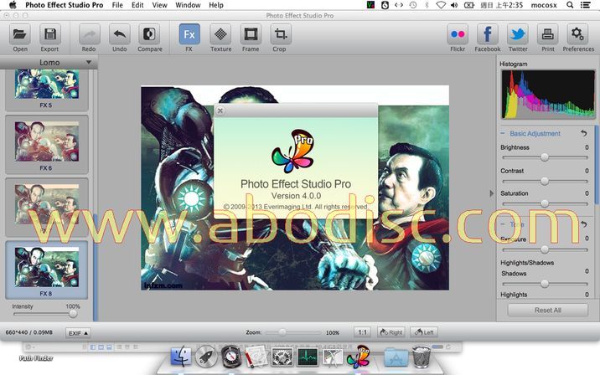Click the Brightness slider
The image size is (600, 375).
(x=544, y=157)
